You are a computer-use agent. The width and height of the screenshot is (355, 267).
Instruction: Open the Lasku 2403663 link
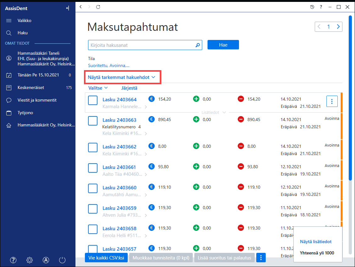pos(119,120)
